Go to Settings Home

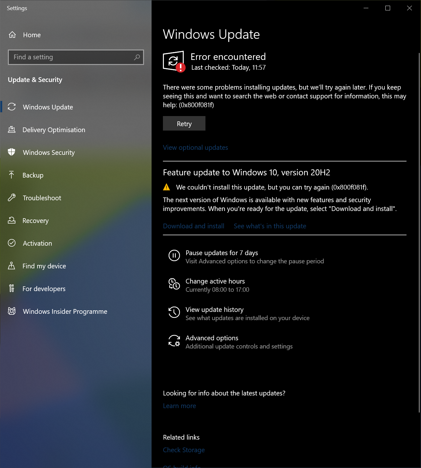coord(76,35)
